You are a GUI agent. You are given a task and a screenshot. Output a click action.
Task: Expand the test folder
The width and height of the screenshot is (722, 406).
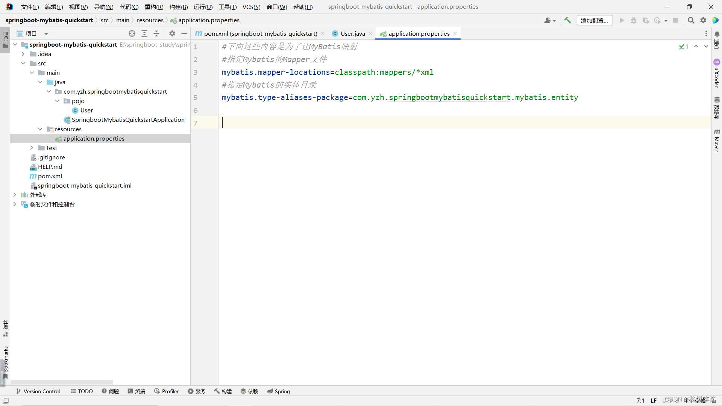point(32,148)
